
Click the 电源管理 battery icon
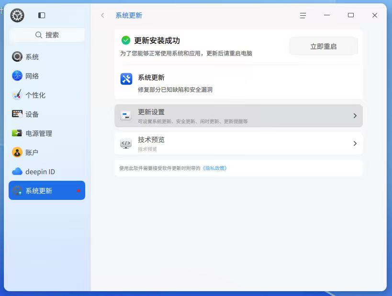tap(17, 133)
